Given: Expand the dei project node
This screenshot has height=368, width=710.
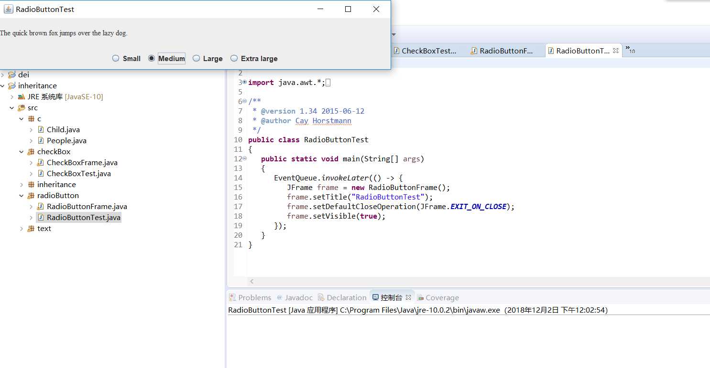Looking at the screenshot, I should [x=3, y=74].
